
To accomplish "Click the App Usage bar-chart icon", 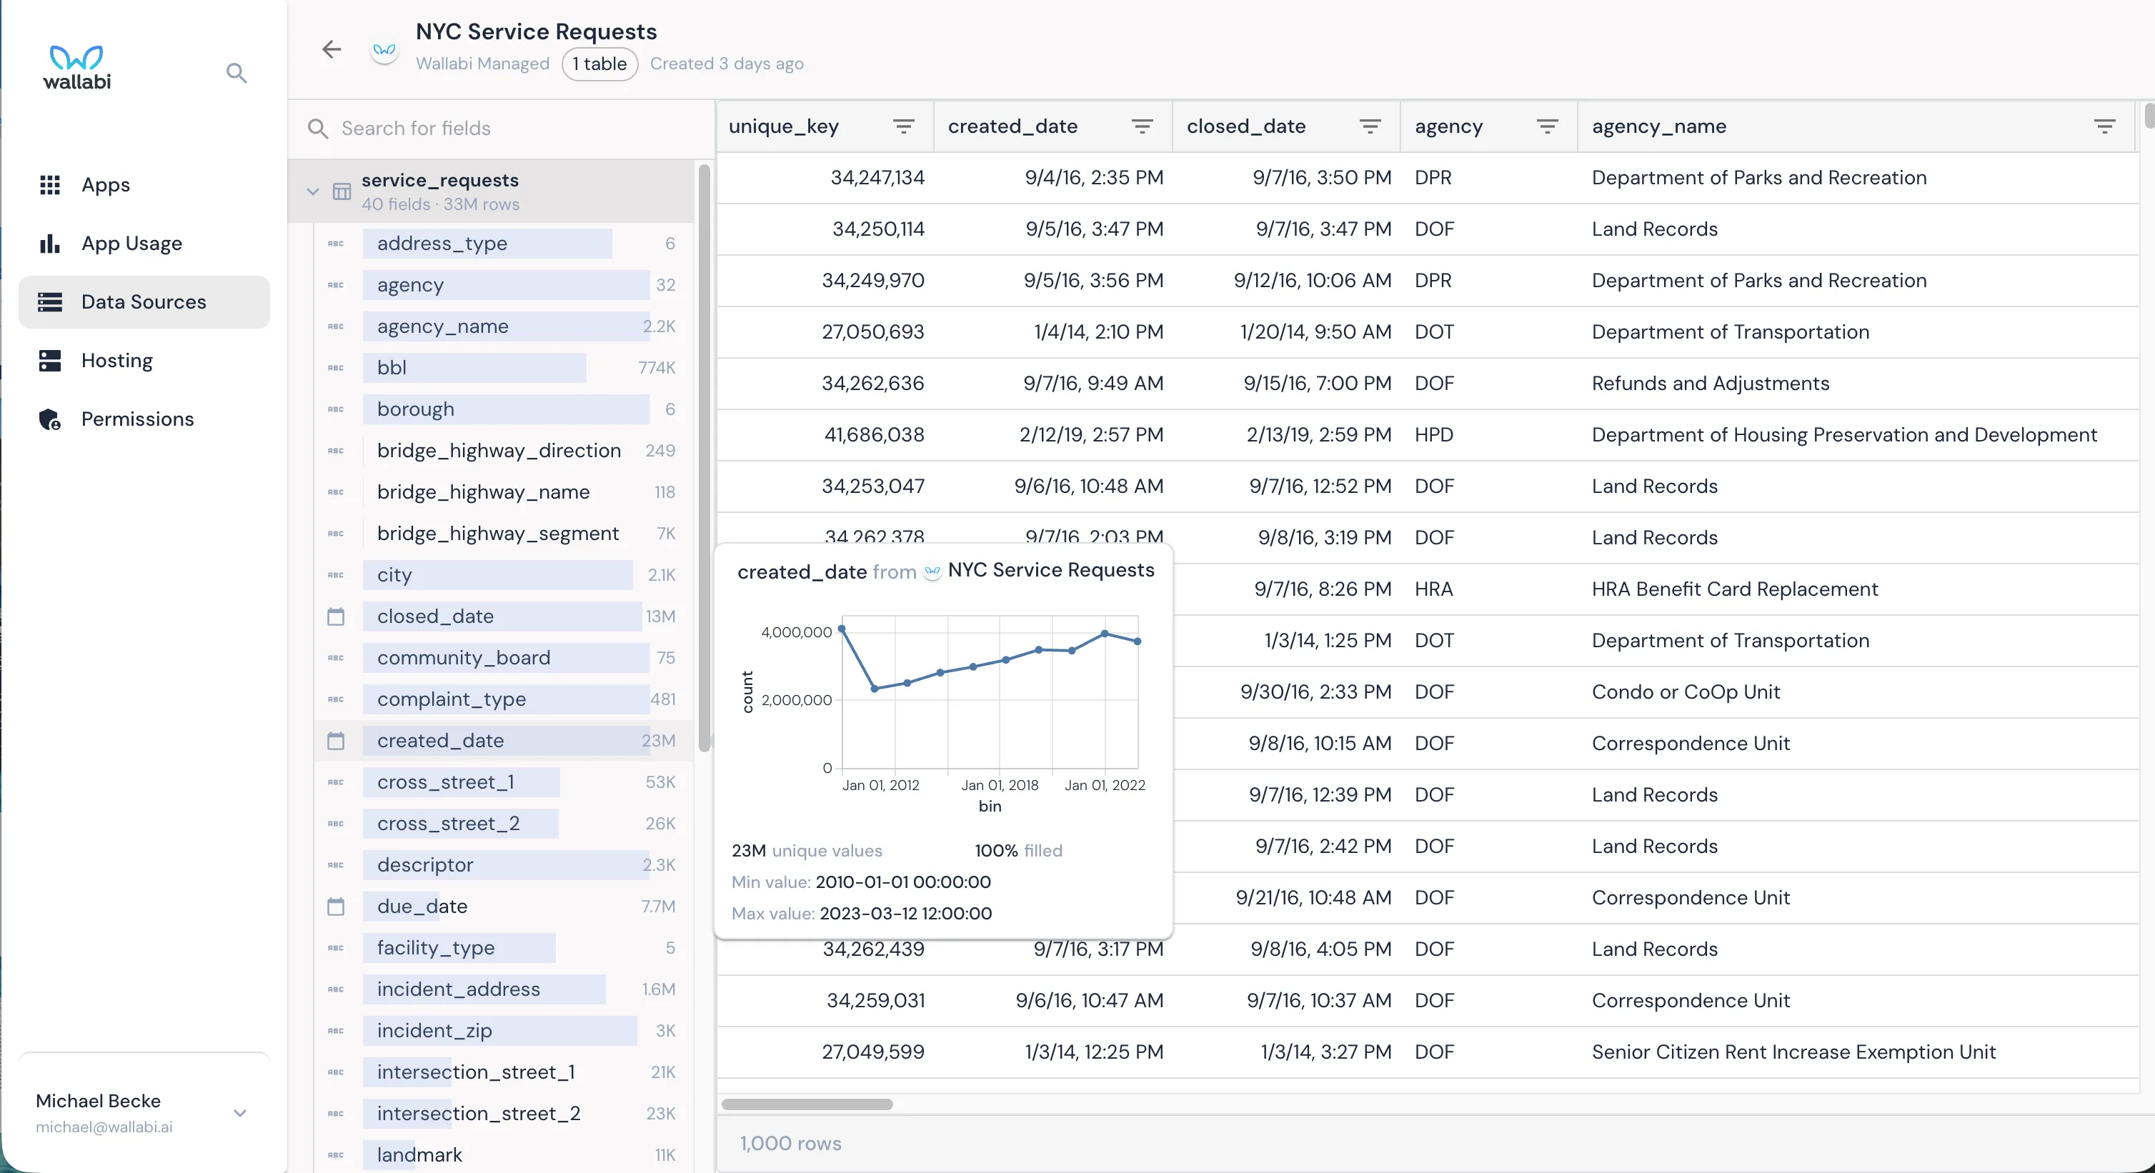I will tap(49, 244).
